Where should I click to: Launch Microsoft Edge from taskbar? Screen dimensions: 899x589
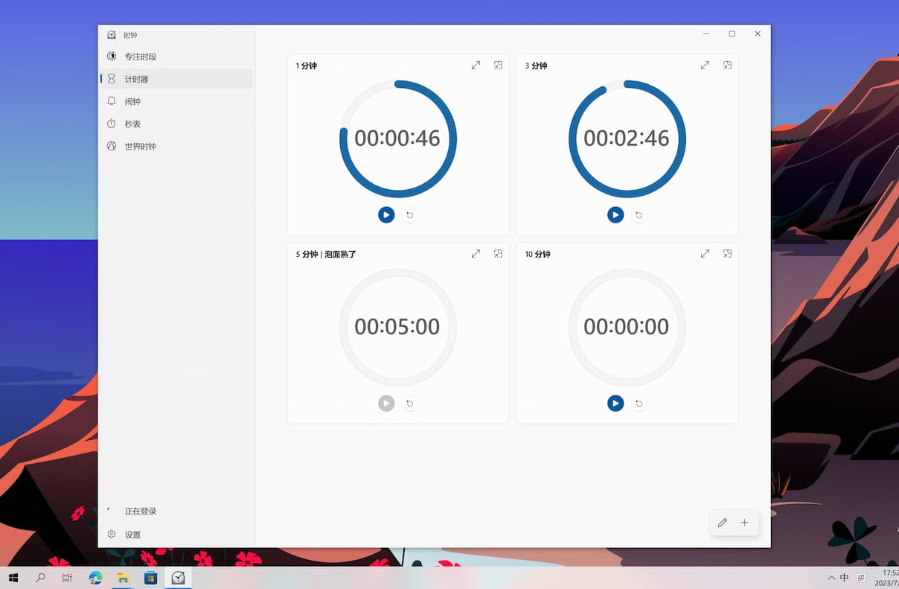click(x=95, y=578)
